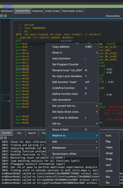Choose Add Comment in the context menu

pyautogui.click(x=72, y=58)
